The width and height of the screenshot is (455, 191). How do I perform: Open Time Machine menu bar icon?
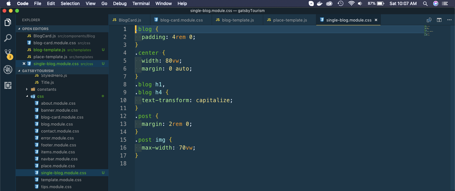pyautogui.click(x=340, y=3)
